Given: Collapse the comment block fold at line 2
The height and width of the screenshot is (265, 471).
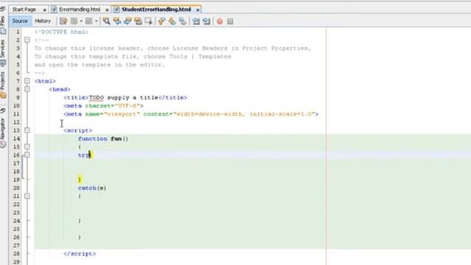Looking at the screenshot, I should (27, 40).
